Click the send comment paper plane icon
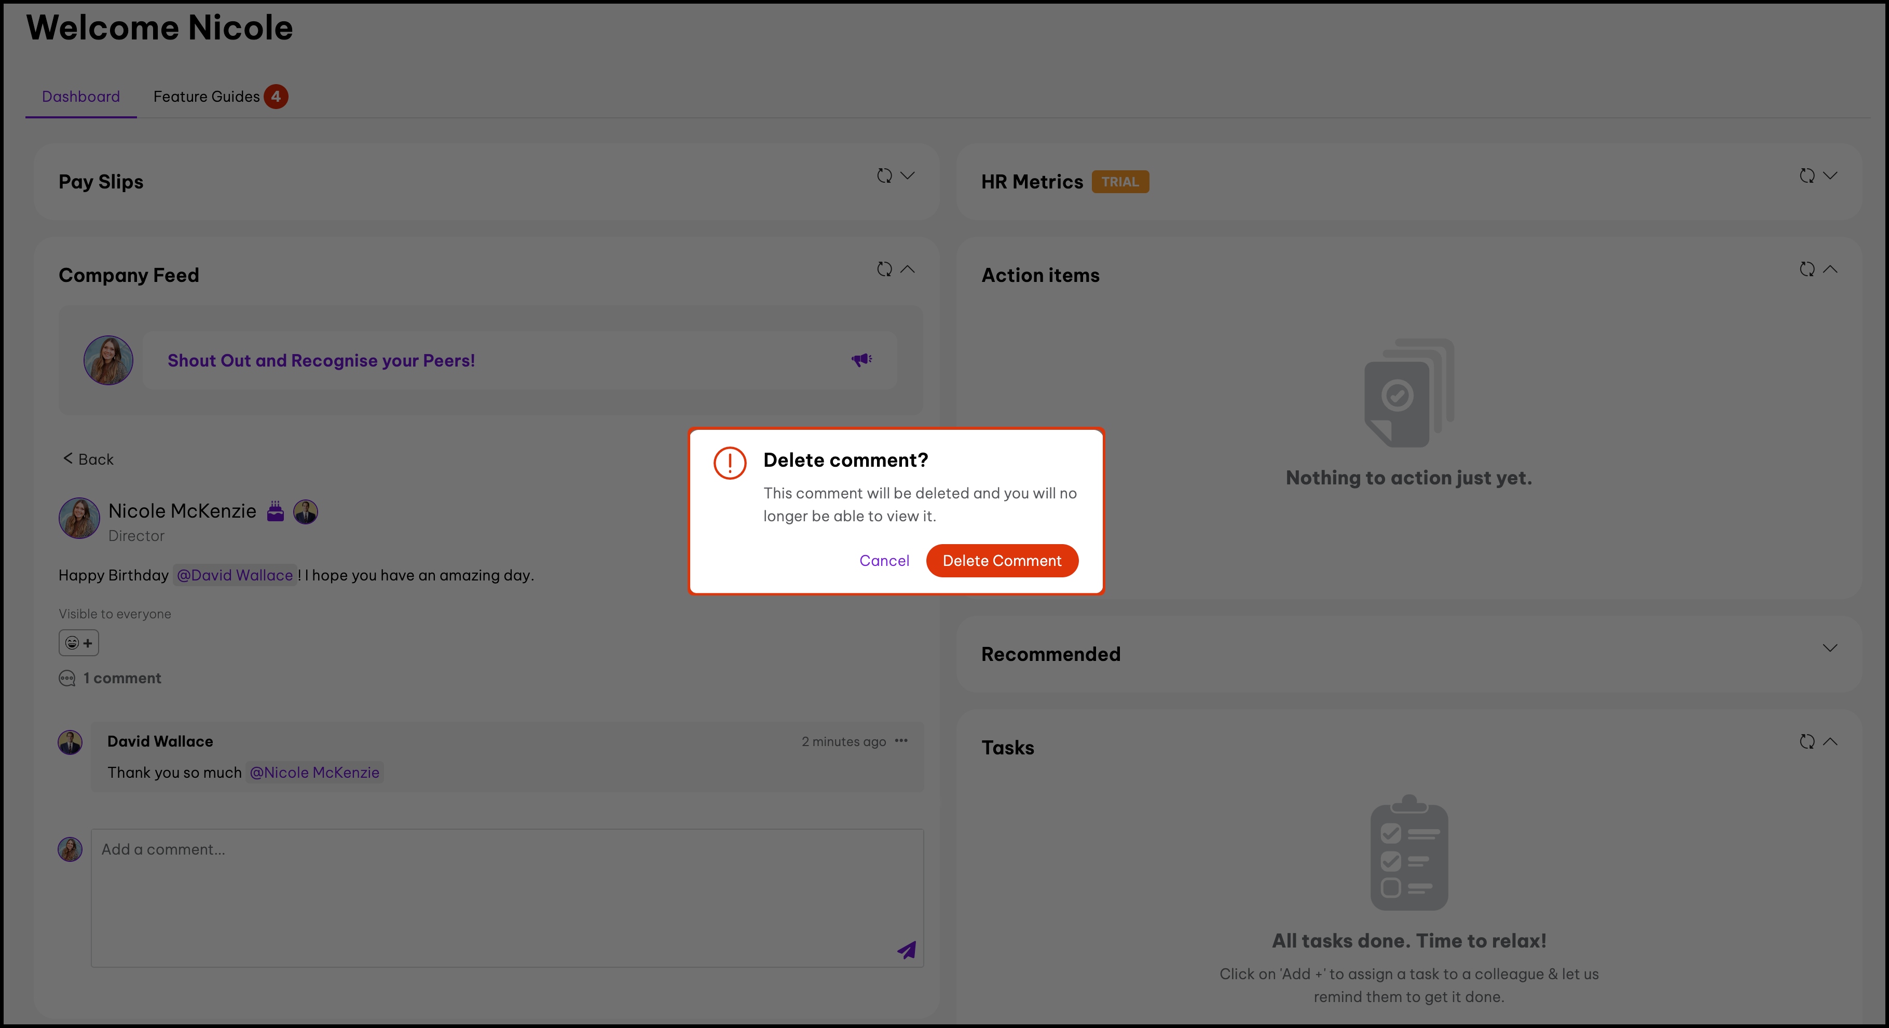Image resolution: width=1889 pixels, height=1028 pixels. click(x=907, y=950)
